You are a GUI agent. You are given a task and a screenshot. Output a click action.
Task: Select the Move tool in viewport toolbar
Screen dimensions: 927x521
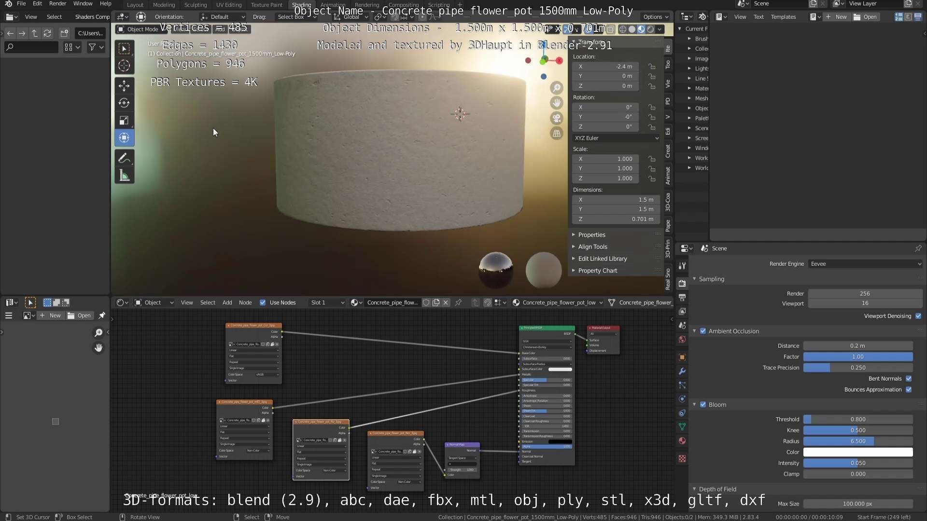[124, 86]
